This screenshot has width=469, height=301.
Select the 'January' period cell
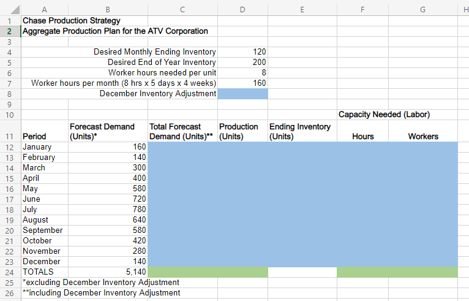coord(45,147)
